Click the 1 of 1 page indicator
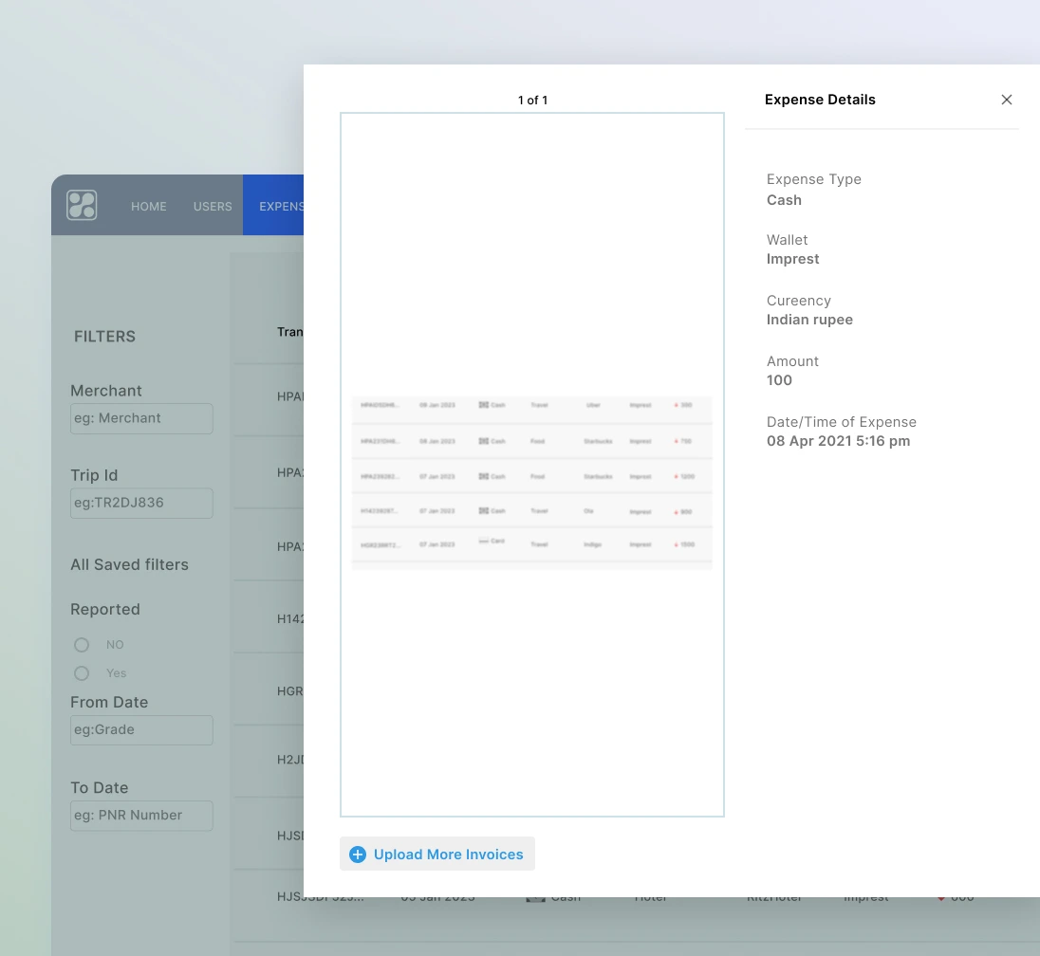This screenshot has width=1040, height=956. [532, 100]
